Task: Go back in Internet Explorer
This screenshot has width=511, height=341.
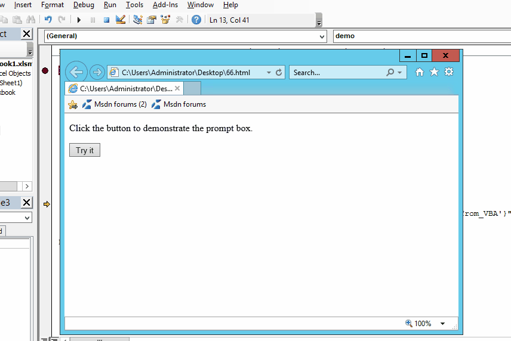Action: (76, 72)
